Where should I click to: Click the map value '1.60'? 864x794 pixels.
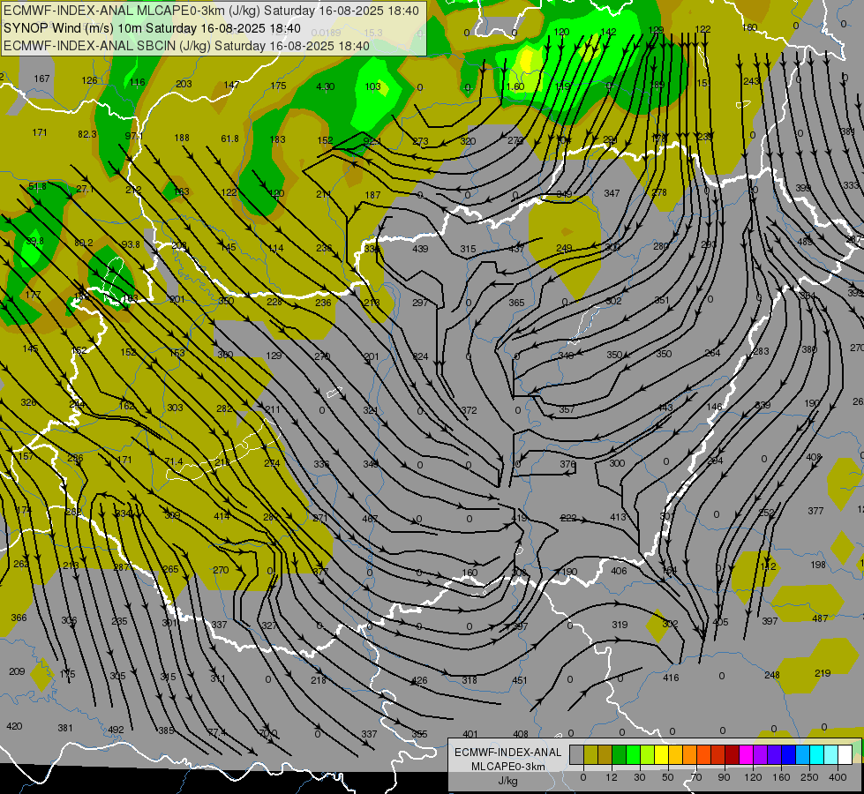tap(515, 86)
